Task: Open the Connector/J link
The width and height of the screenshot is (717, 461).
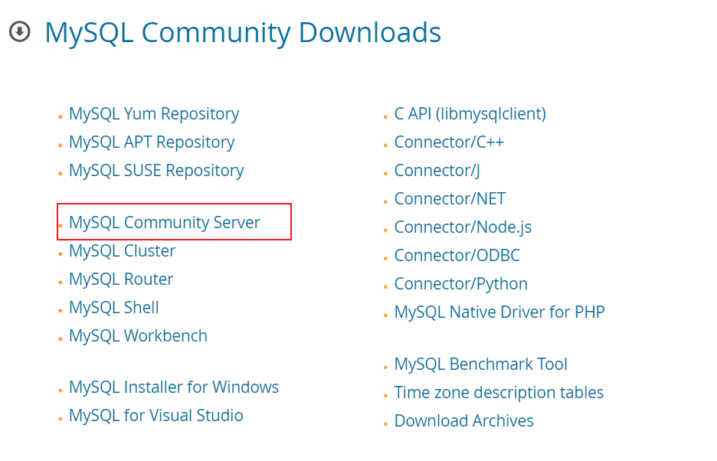Action: tap(437, 171)
